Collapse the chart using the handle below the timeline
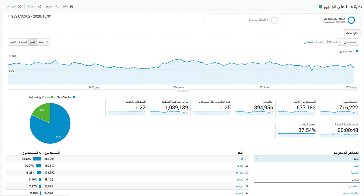The width and height of the screenshot is (364, 196). (x=183, y=90)
